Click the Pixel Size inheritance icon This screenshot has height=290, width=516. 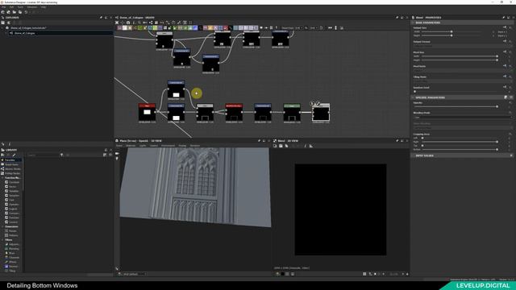505,52
